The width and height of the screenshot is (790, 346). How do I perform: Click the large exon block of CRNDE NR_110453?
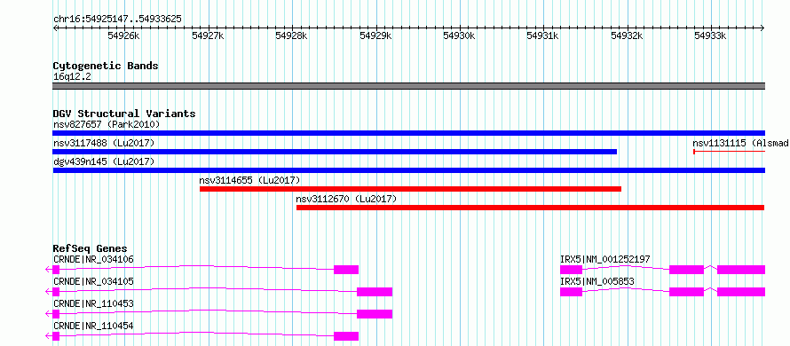(x=375, y=314)
